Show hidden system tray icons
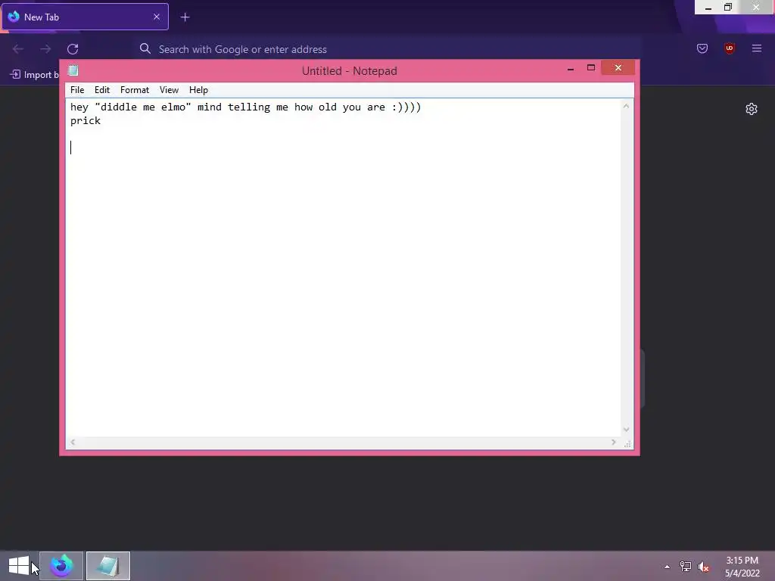The height and width of the screenshot is (581, 775). click(x=668, y=567)
